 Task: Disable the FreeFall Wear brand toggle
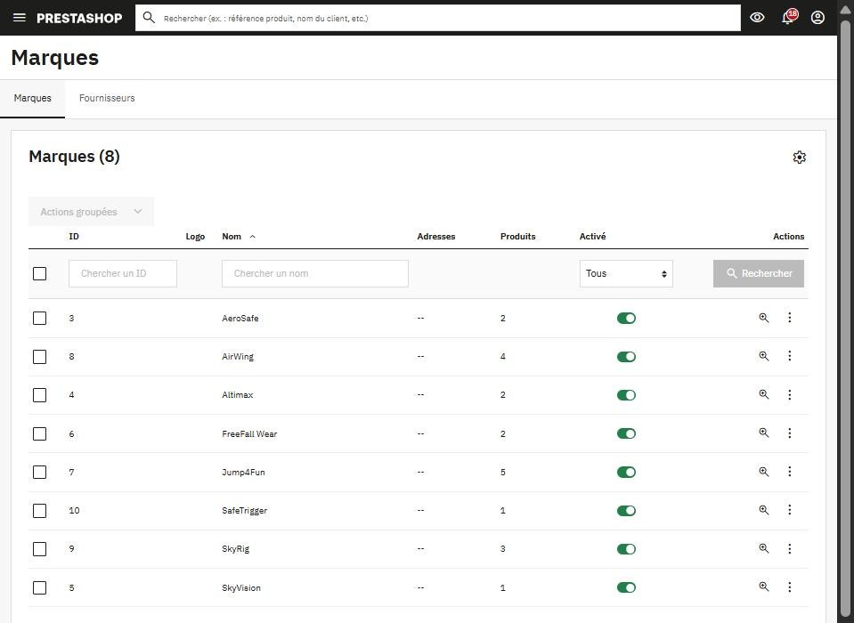(626, 433)
